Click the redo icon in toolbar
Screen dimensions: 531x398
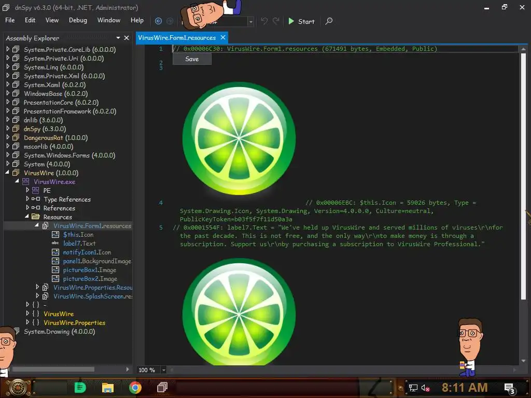point(276,21)
